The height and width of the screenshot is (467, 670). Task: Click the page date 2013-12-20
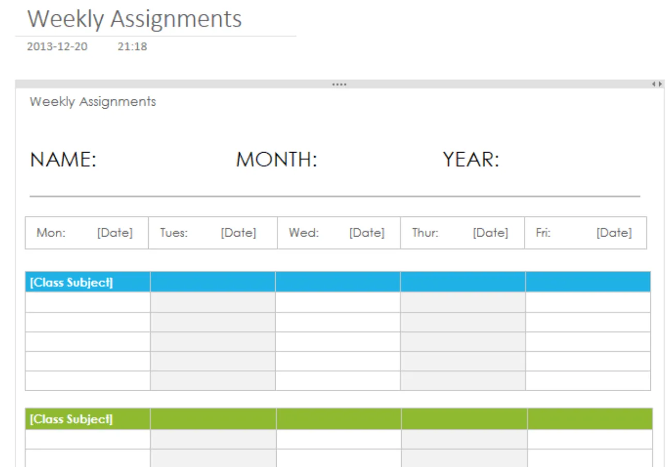[x=57, y=46]
